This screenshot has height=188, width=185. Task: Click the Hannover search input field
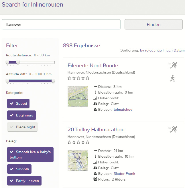[x=61, y=24]
